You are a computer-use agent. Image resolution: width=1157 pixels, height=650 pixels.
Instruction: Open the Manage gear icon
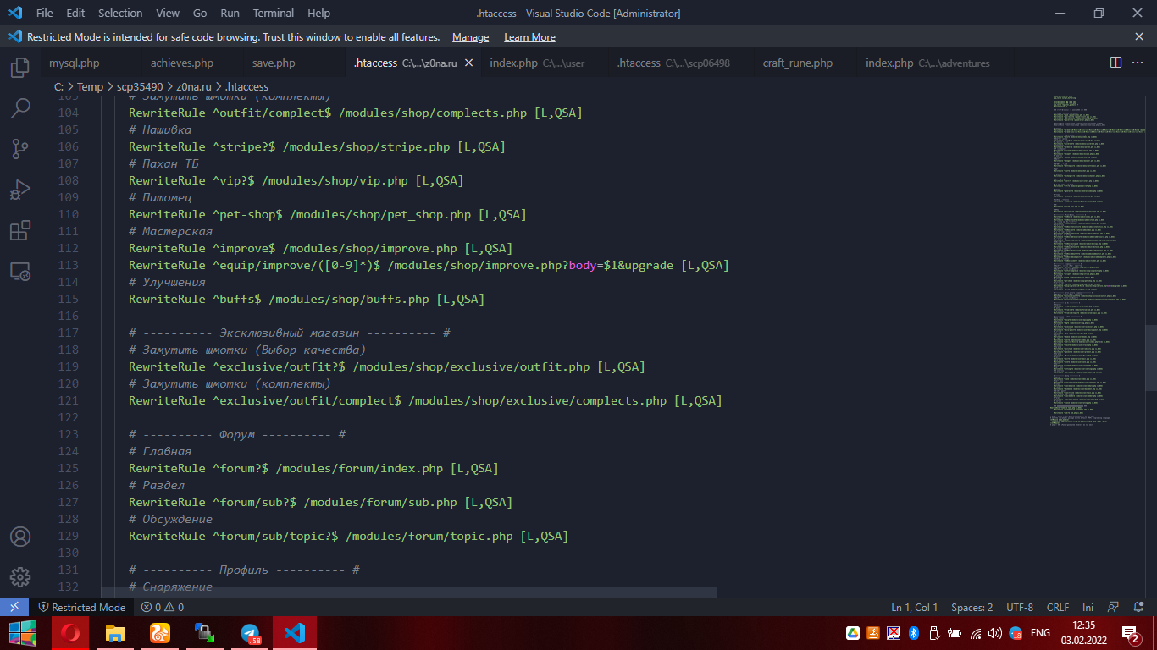tap(20, 577)
